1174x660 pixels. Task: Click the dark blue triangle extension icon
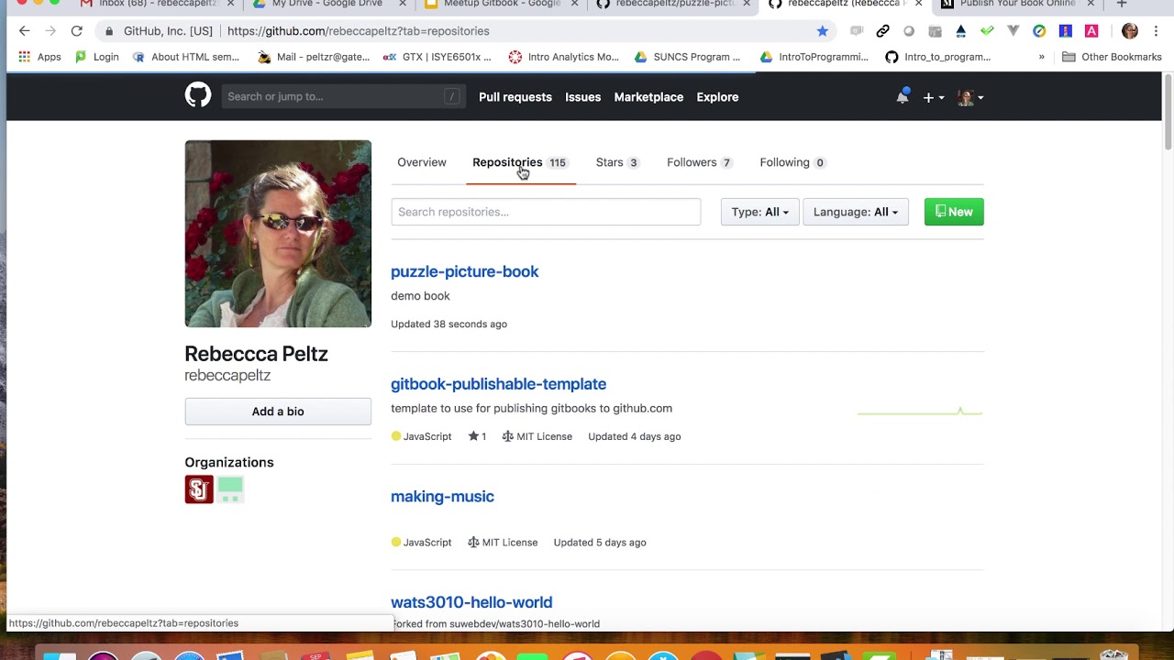pos(960,31)
